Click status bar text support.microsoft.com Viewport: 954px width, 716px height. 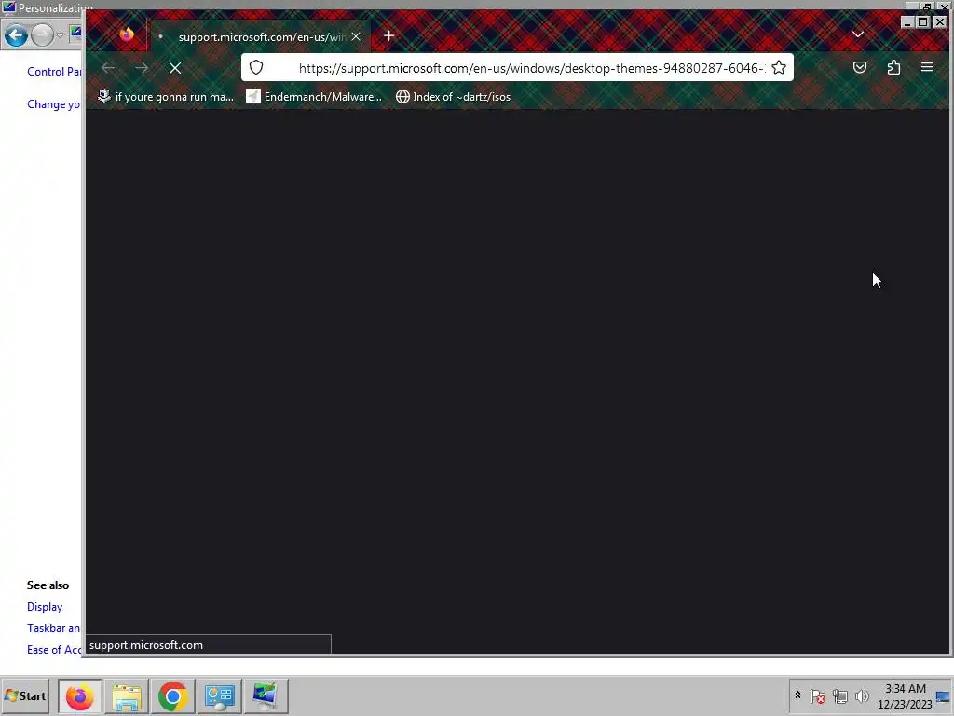(146, 645)
